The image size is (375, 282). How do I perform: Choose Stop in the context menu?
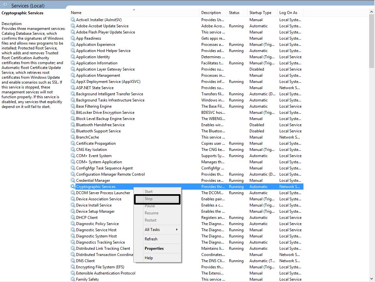[x=157, y=199]
